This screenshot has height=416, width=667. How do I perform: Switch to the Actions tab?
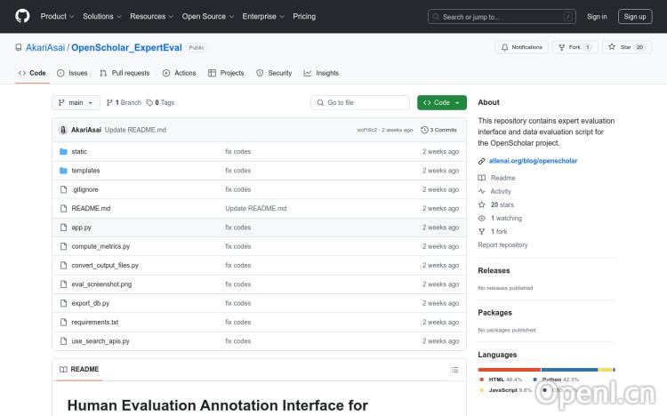coord(179,73)
